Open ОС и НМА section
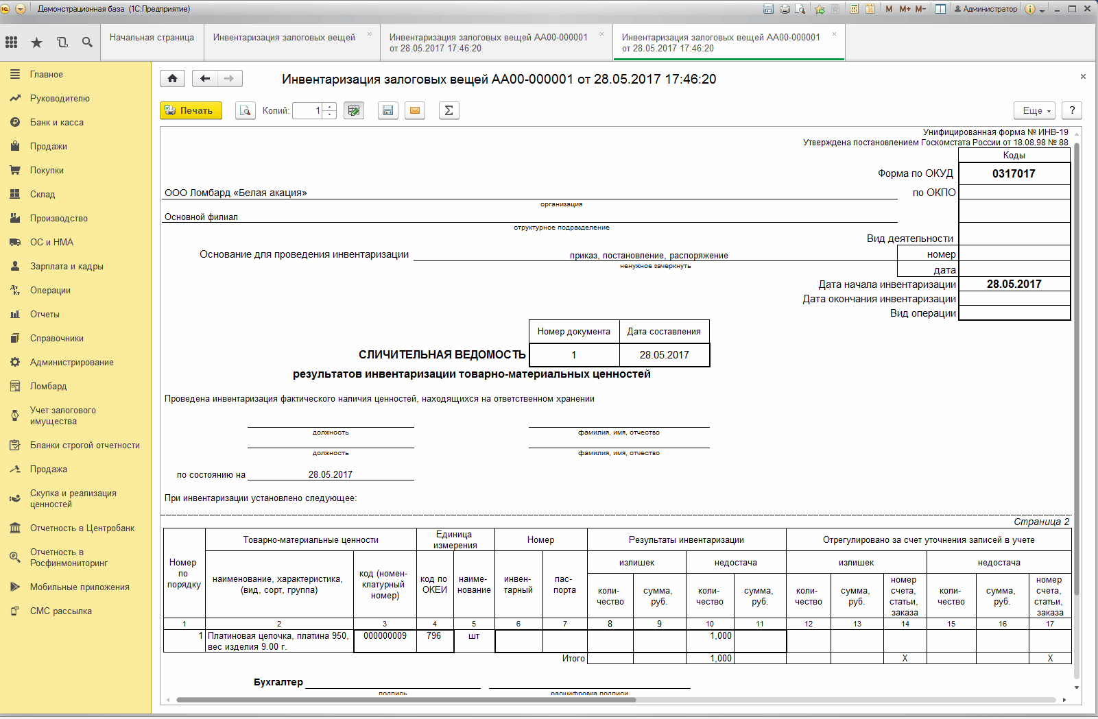Screen dimensions: 1098x719 click(x=75, y=242)
